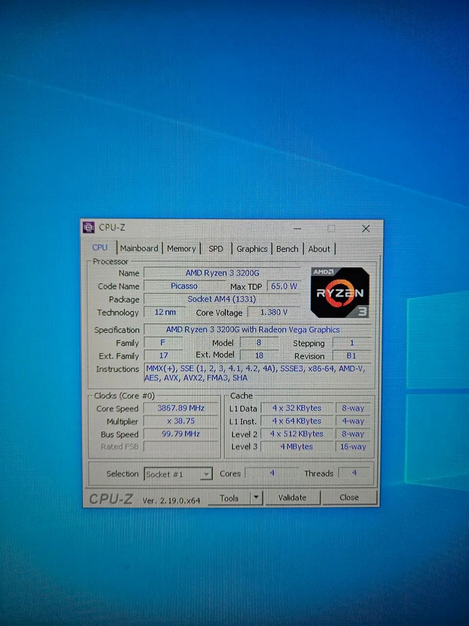Click the Core Speed value 3867.89 MHz
This screenshot has width=469, height=626.
(x=181, y=408)
